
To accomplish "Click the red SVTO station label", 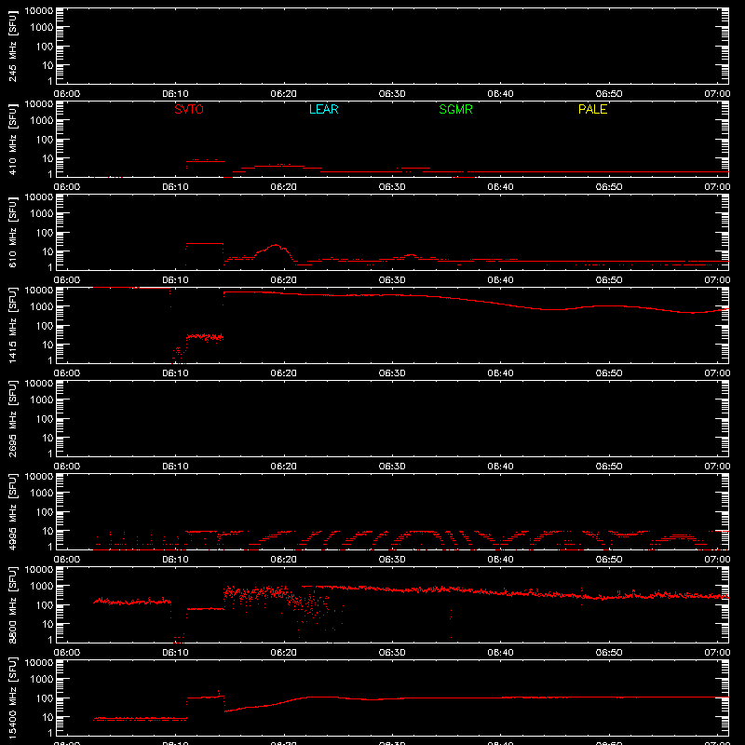I will 189,109.
